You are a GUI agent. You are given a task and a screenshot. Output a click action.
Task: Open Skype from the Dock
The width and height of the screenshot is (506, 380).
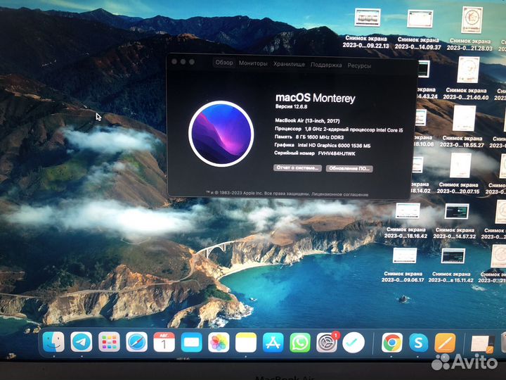point(419,343)
